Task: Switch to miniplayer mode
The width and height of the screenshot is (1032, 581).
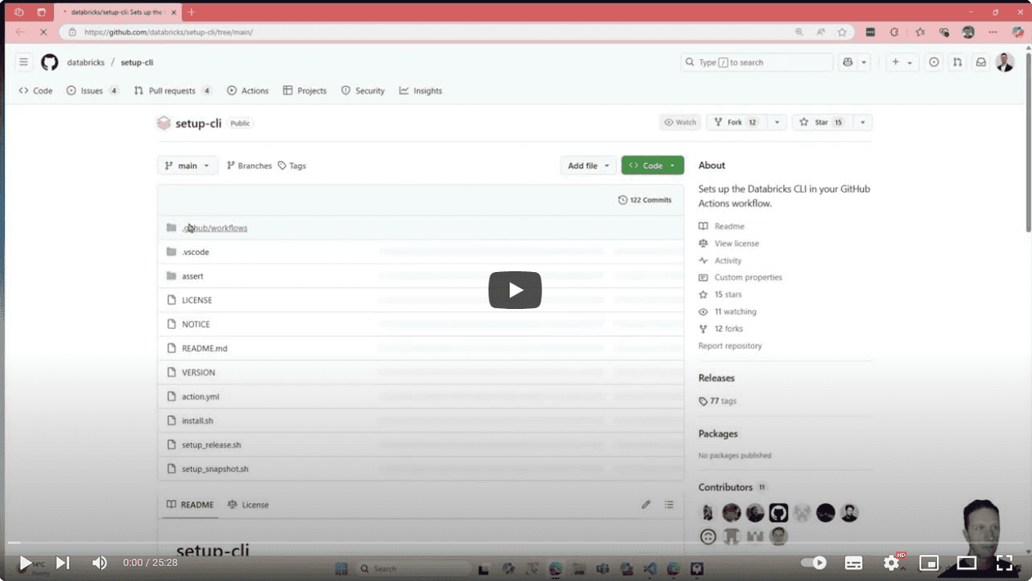Action: pyautogui.click(x=929, y=563)
